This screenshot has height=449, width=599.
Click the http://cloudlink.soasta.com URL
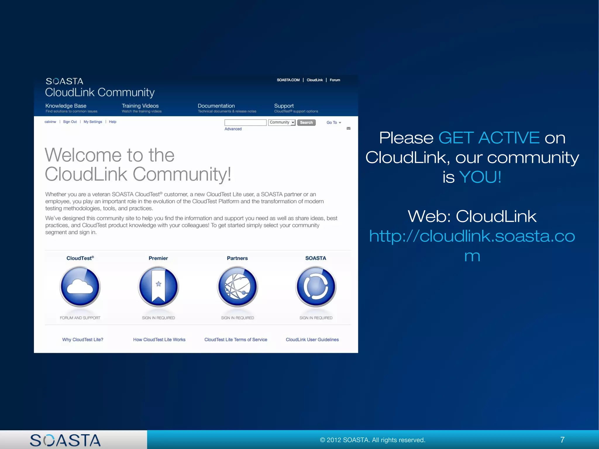click(472, 246)
